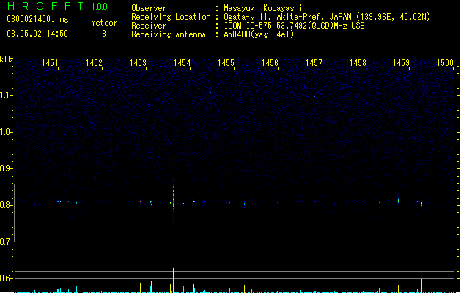Click the 1451 time axis label
461x293 pixels.
pyautogui.click(x=50, y=63)
